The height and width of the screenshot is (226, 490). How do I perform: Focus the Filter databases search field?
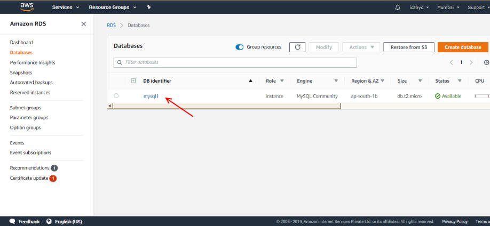click(x=235, y=62)
